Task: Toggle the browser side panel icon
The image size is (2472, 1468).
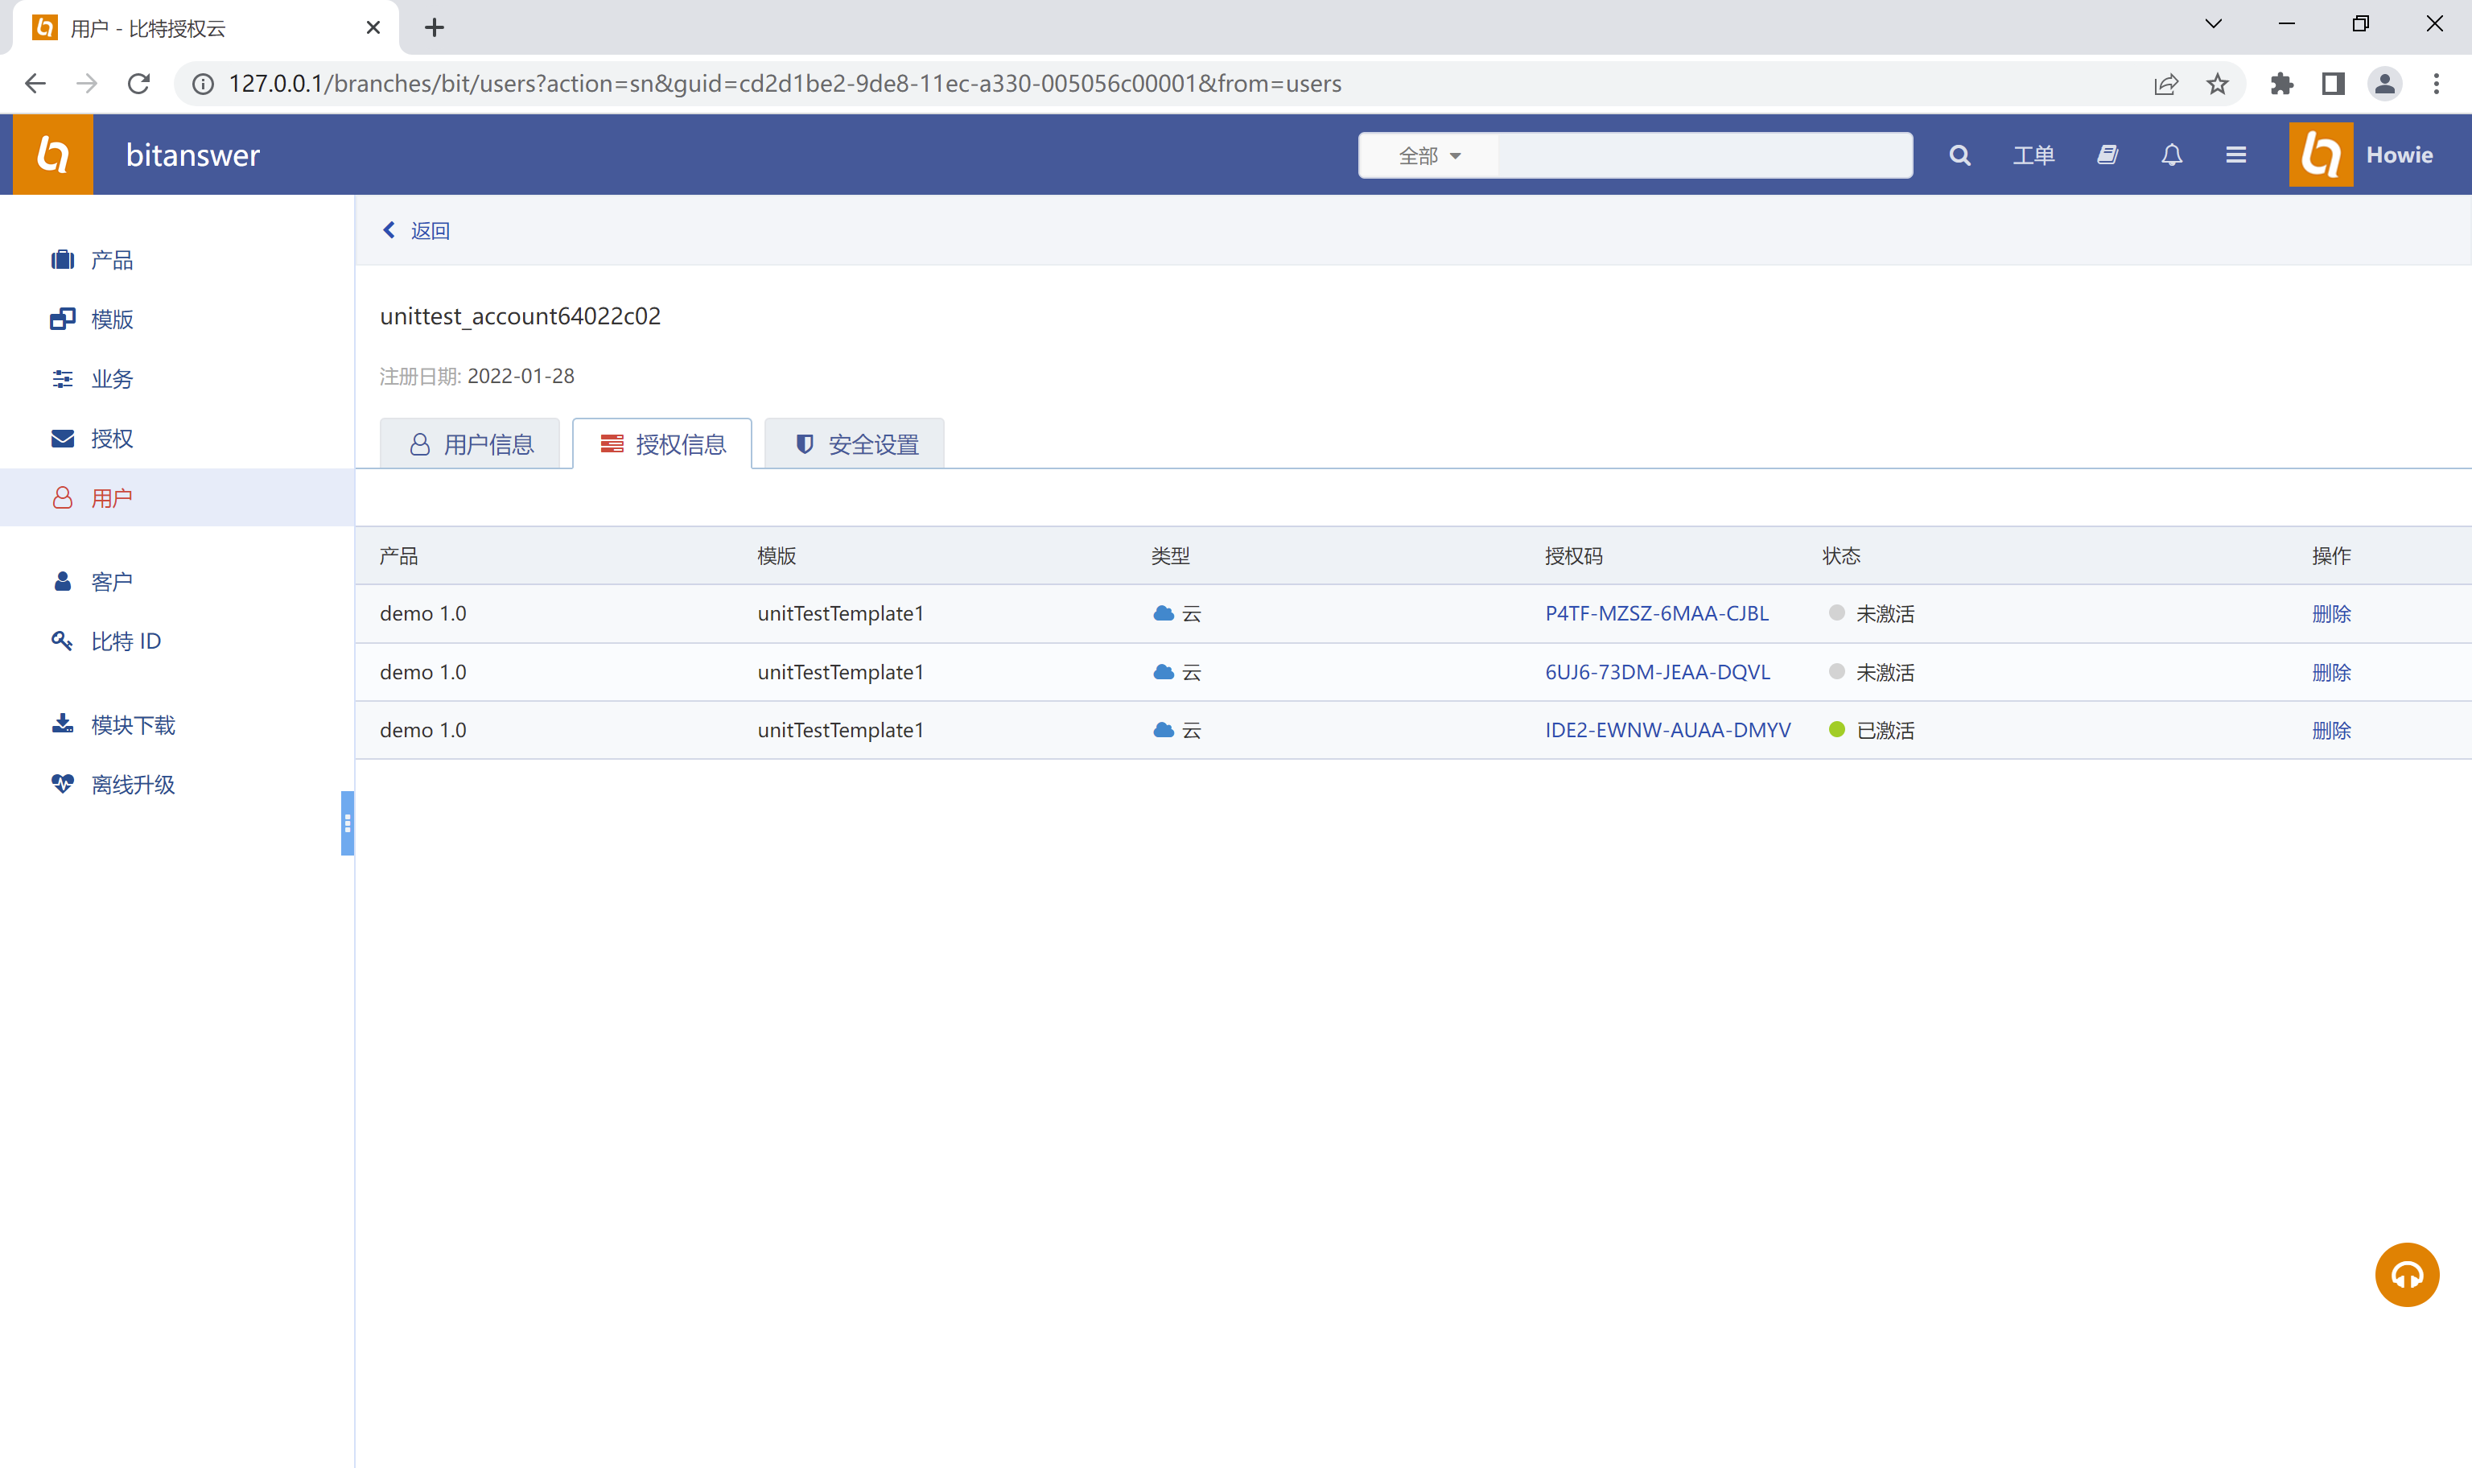Action: pyautogui.click(x=2333, y=84)
